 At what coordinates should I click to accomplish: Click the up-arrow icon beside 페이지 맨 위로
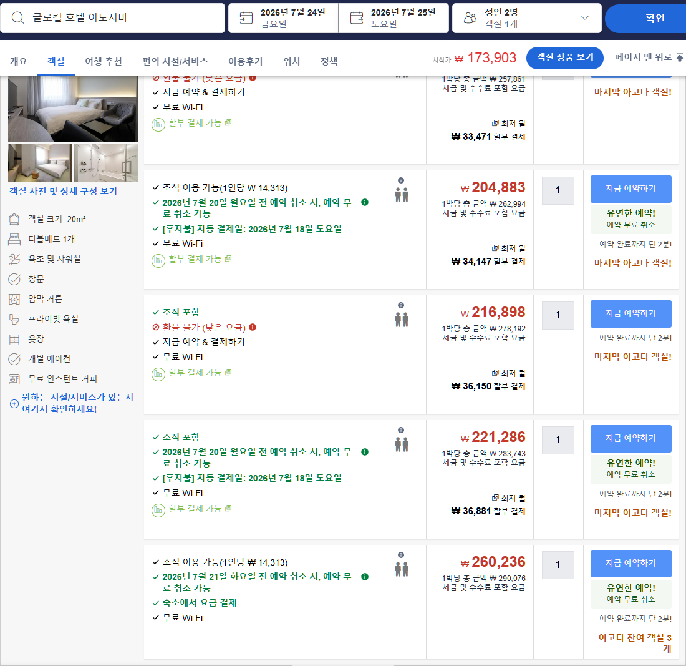click(679, 57)
